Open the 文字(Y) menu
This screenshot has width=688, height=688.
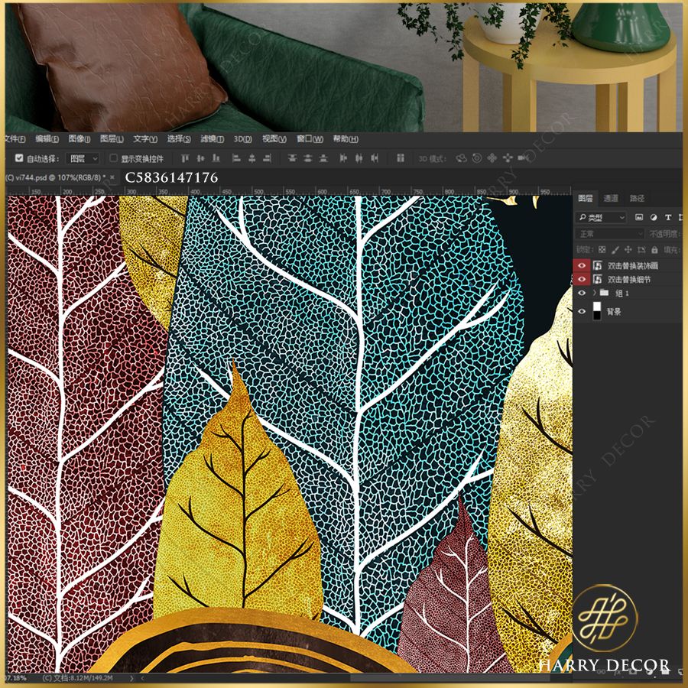click(145, 139)
